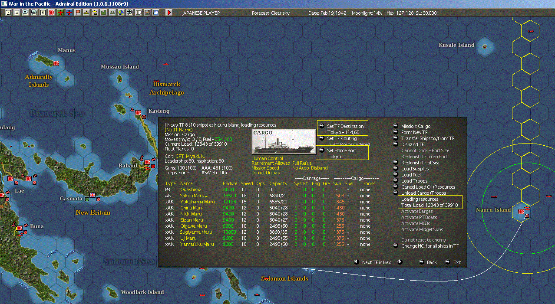Image resolution: width=555 pixels, height=304 pixels.
Task: Toggle the Human Control setting
Action: click(267, 158)
